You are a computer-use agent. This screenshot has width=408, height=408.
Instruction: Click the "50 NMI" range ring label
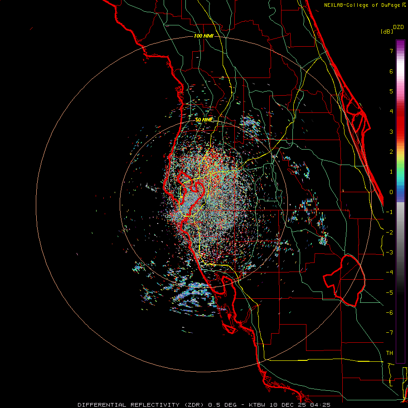click(x=204, y=120)
